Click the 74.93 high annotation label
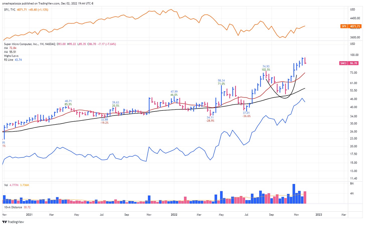The image size is (365, 226). tap(266, 66)
